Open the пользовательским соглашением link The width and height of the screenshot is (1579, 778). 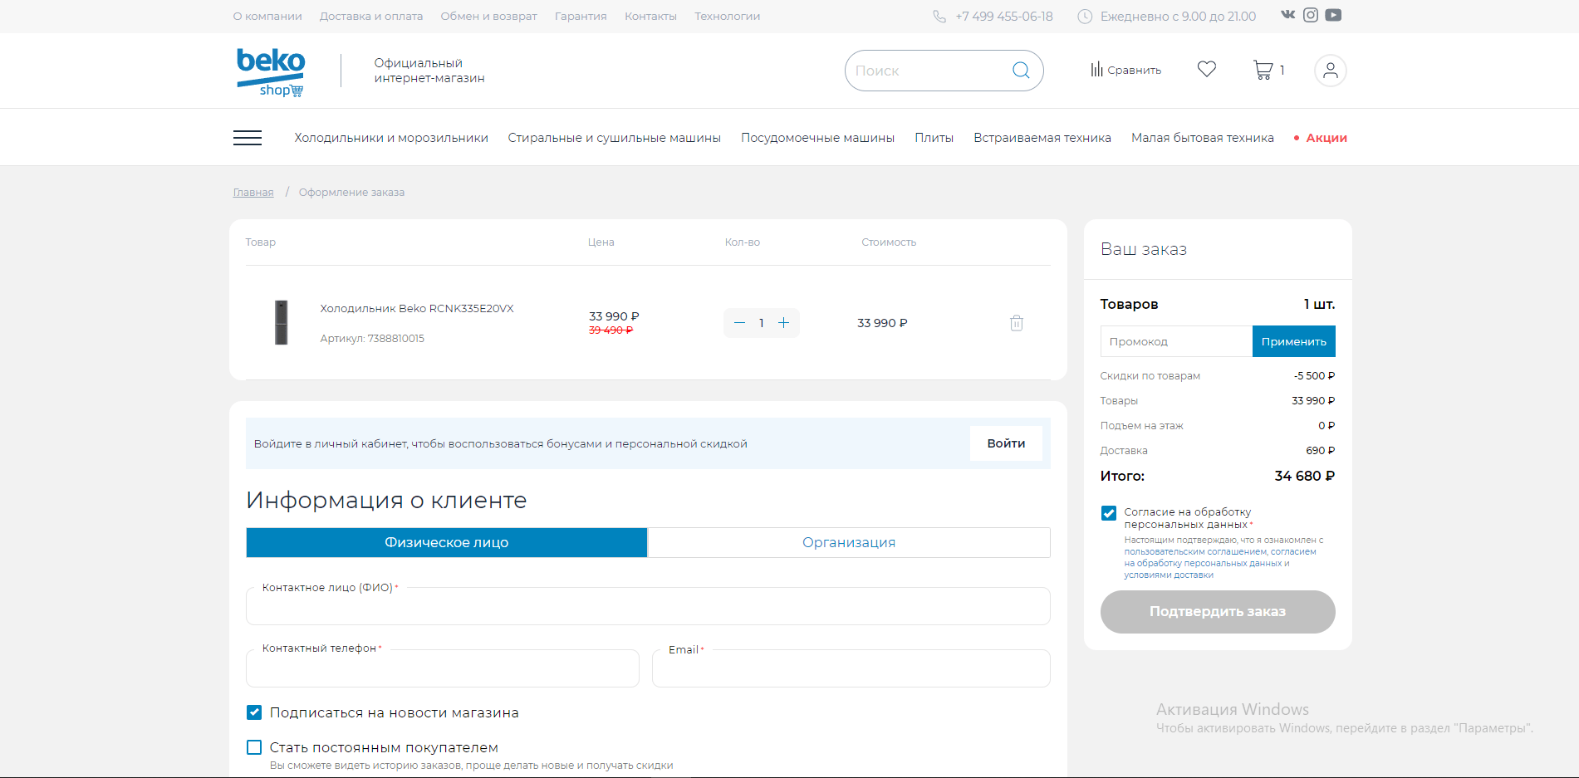pyautogui.click(x=1196, y=551)
